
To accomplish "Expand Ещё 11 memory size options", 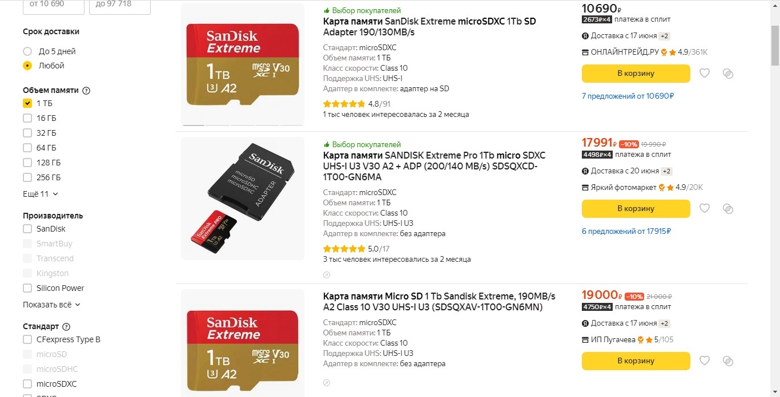I will point(41,194).
